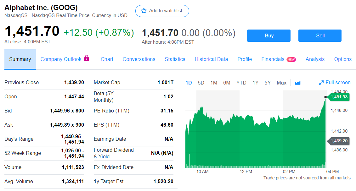Open the Conversations tab
Screen dimensions: 356x191
point(139,59)
